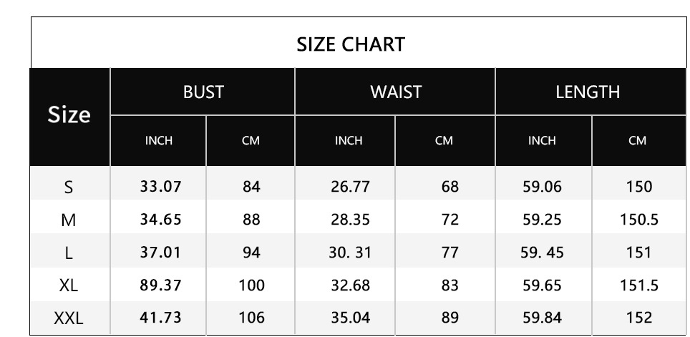Click waist value 30. 31 inches
Screen dimensions: 690x337
click(x=350, y=253)
